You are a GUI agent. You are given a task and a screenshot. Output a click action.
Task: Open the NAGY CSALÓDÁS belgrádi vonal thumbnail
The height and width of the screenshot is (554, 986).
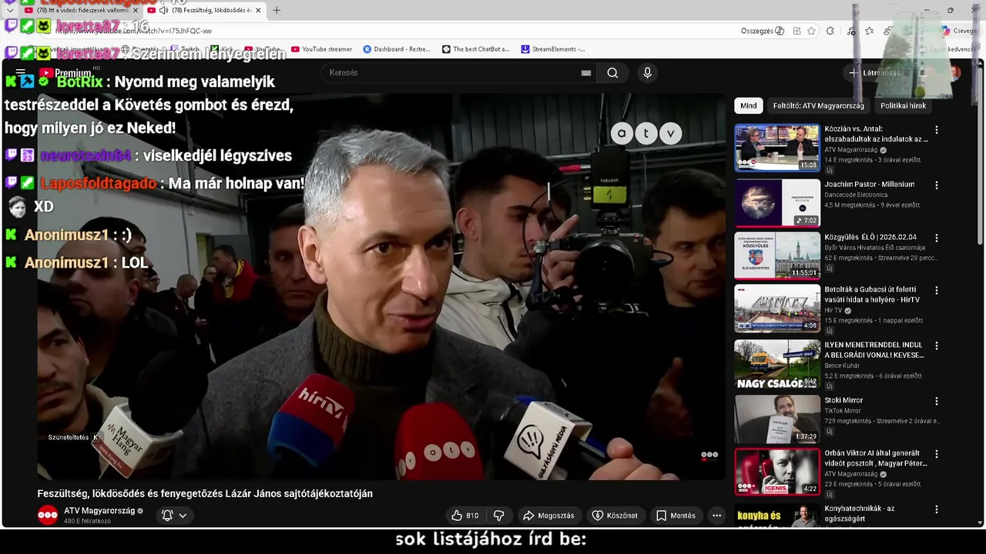tap(777, 365)
